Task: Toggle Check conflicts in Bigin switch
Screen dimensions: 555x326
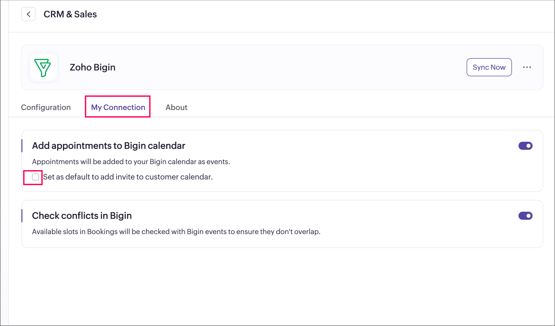Action: (525, 216)
